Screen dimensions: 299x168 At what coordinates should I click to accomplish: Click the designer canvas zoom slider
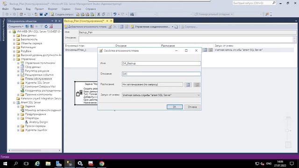click(x=288, y=131)
